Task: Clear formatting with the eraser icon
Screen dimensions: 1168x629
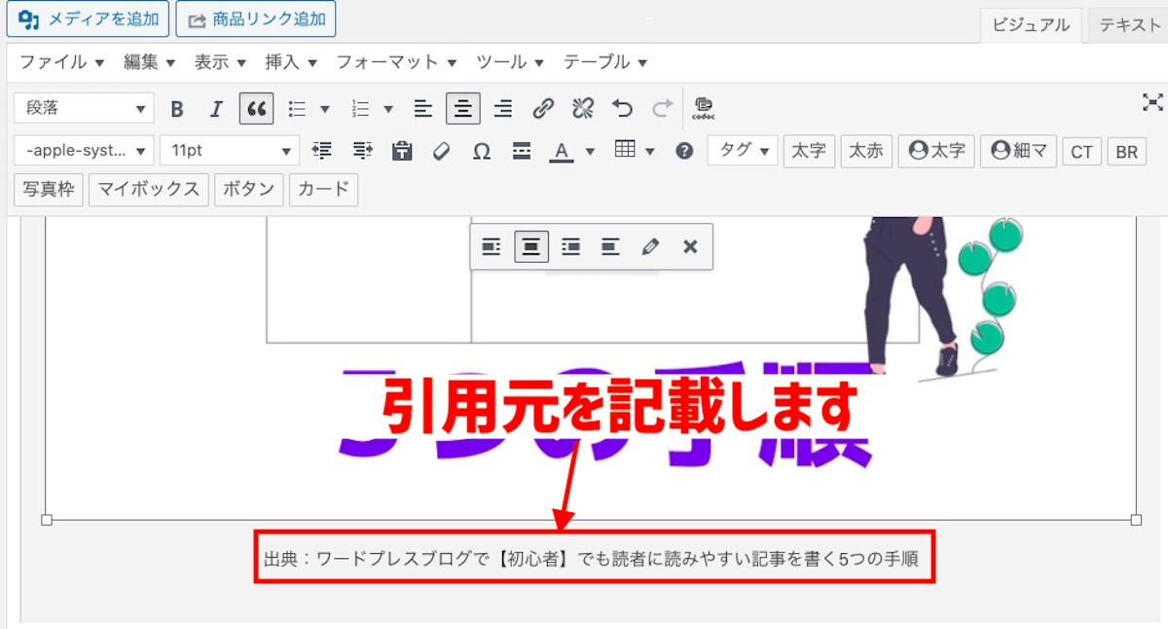Action: point(441,151)
